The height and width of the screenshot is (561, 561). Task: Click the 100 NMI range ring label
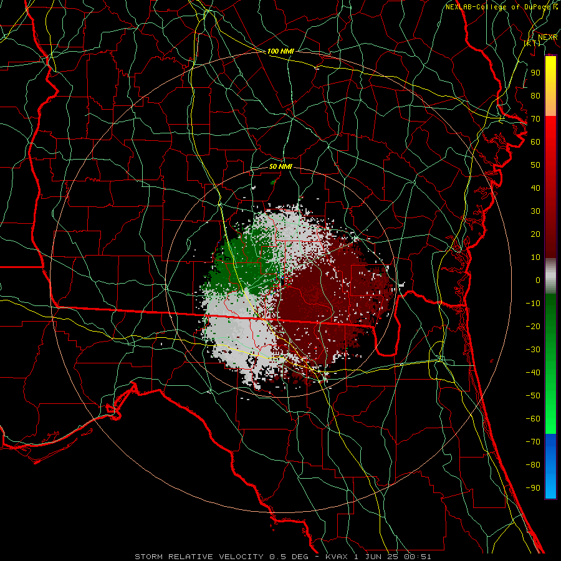click(x=280, y=51)
